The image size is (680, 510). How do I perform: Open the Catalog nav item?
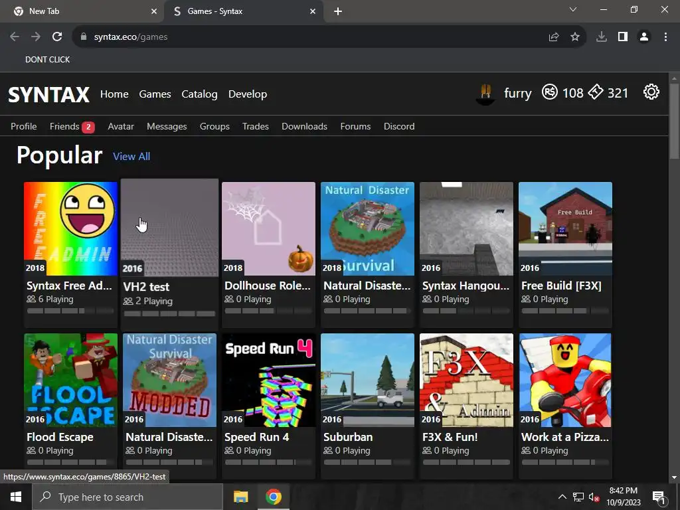pyautogui.click(x=199, y=94)
